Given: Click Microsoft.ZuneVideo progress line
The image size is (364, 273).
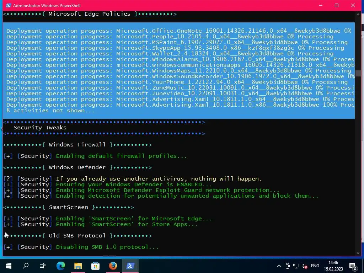Looking at the screenshot, I should [x=180, y=93].
